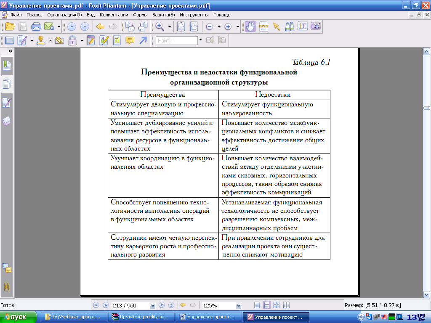Click the Email envelope icon
The width and height of the screenshot is (431, 323).
tap(49, 26)
